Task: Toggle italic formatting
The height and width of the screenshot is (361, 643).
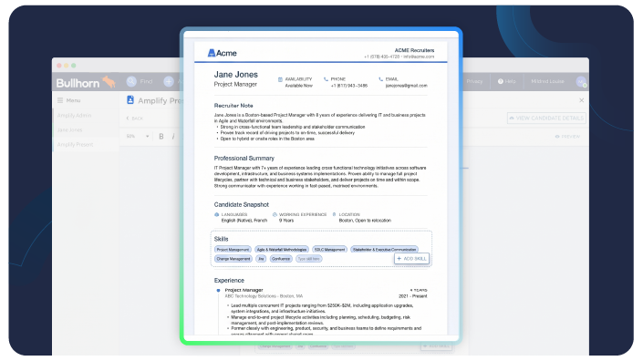Action: (x=173, y=137)
